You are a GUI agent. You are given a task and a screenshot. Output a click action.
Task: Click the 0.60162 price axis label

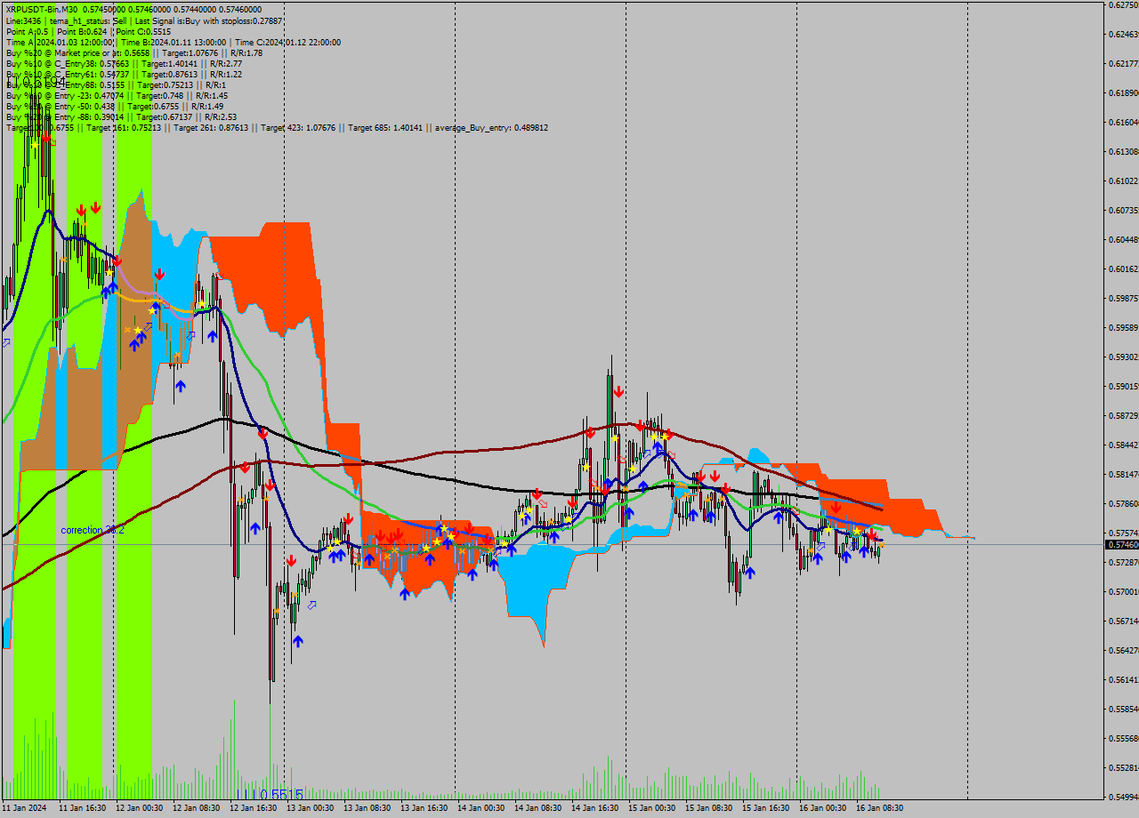[1123, 269]
